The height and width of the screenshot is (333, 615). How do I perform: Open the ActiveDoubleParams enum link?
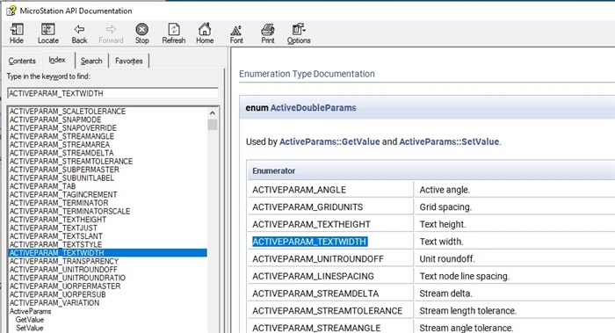click(x=313, y=108)
